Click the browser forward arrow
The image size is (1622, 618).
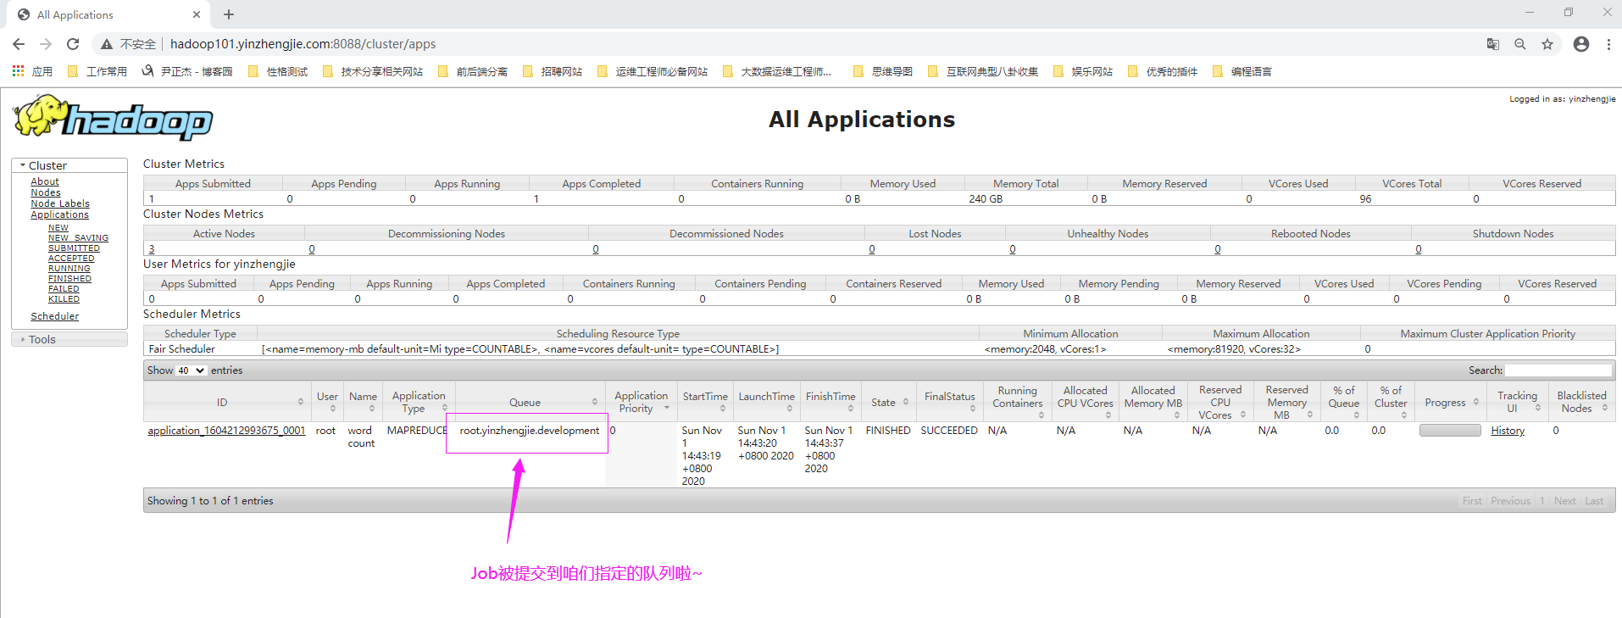coord(46,44)
